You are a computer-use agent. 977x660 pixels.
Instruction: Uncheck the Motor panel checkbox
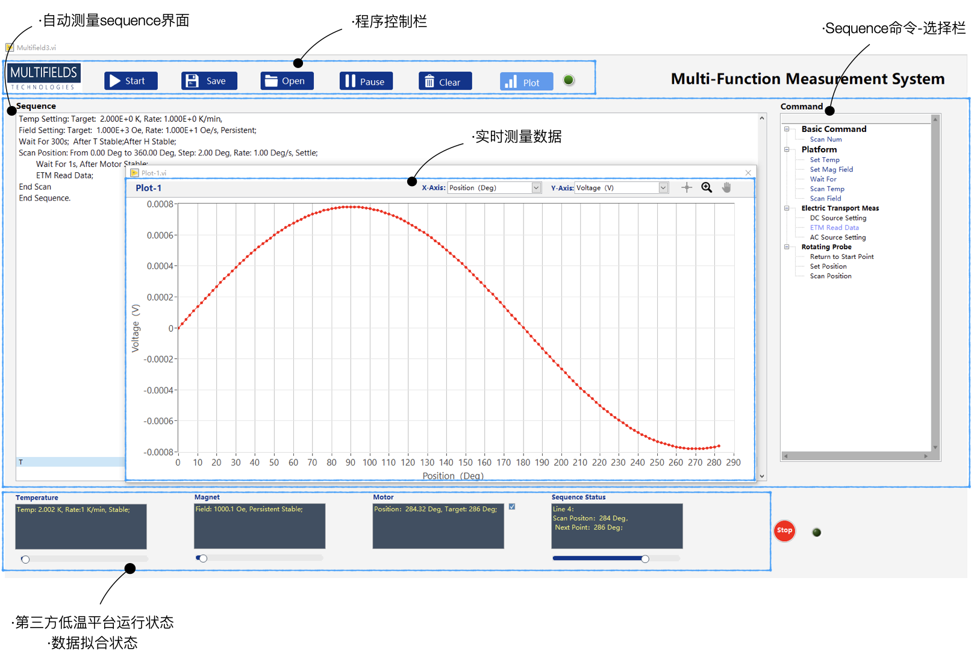[512, 507]
